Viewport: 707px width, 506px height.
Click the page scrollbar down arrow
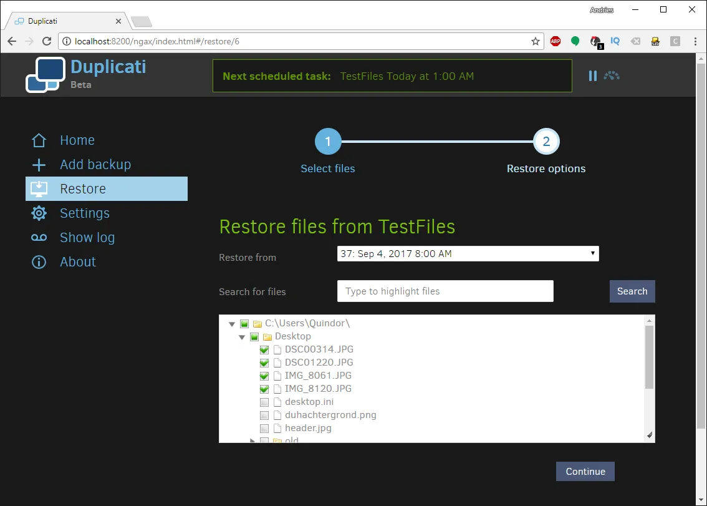701,500
